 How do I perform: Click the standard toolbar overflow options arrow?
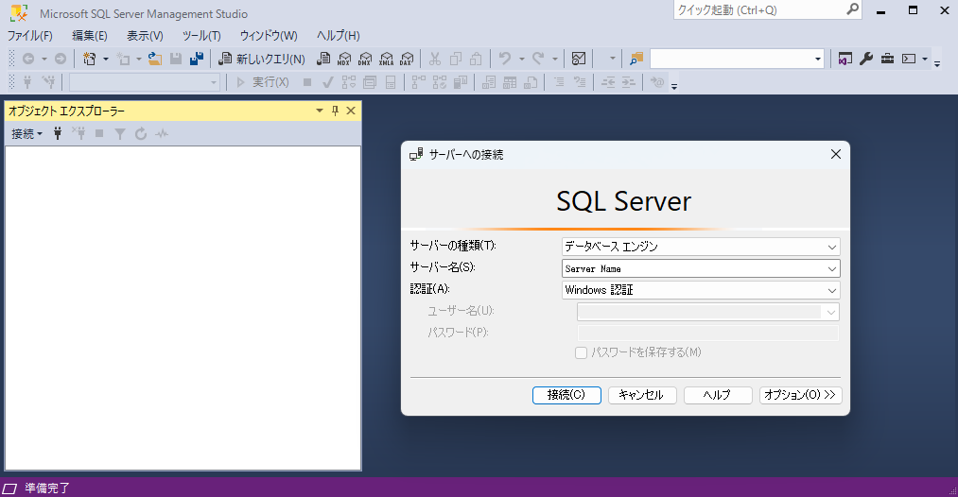click(936, 63)
